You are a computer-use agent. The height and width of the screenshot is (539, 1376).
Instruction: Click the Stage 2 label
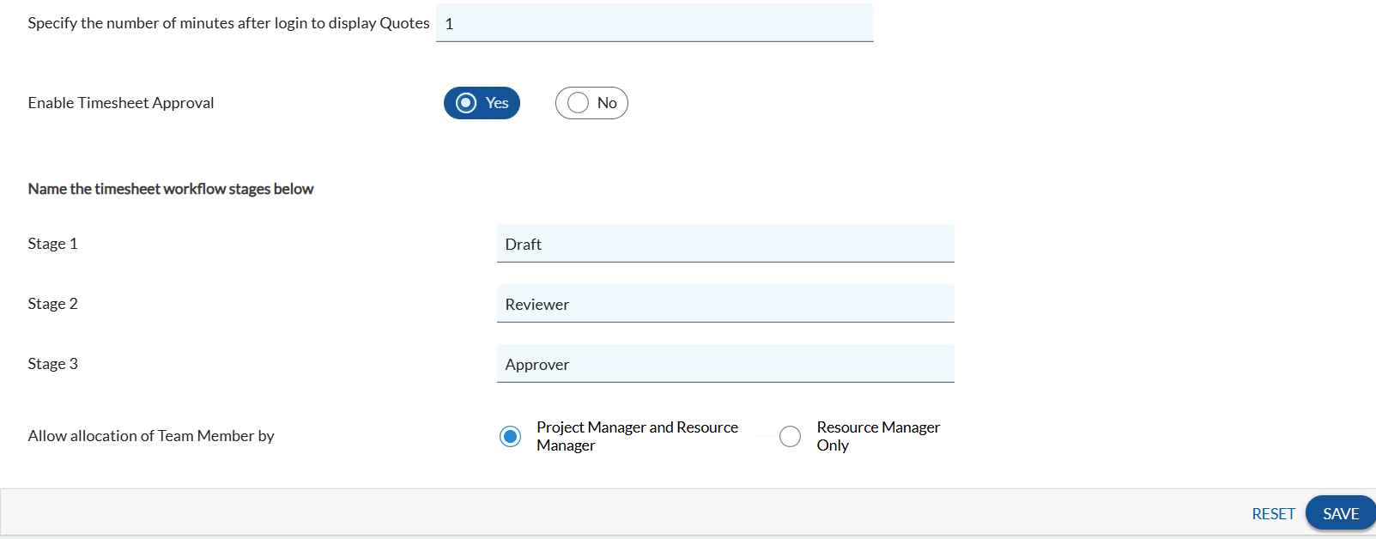[x=53, y=304]
